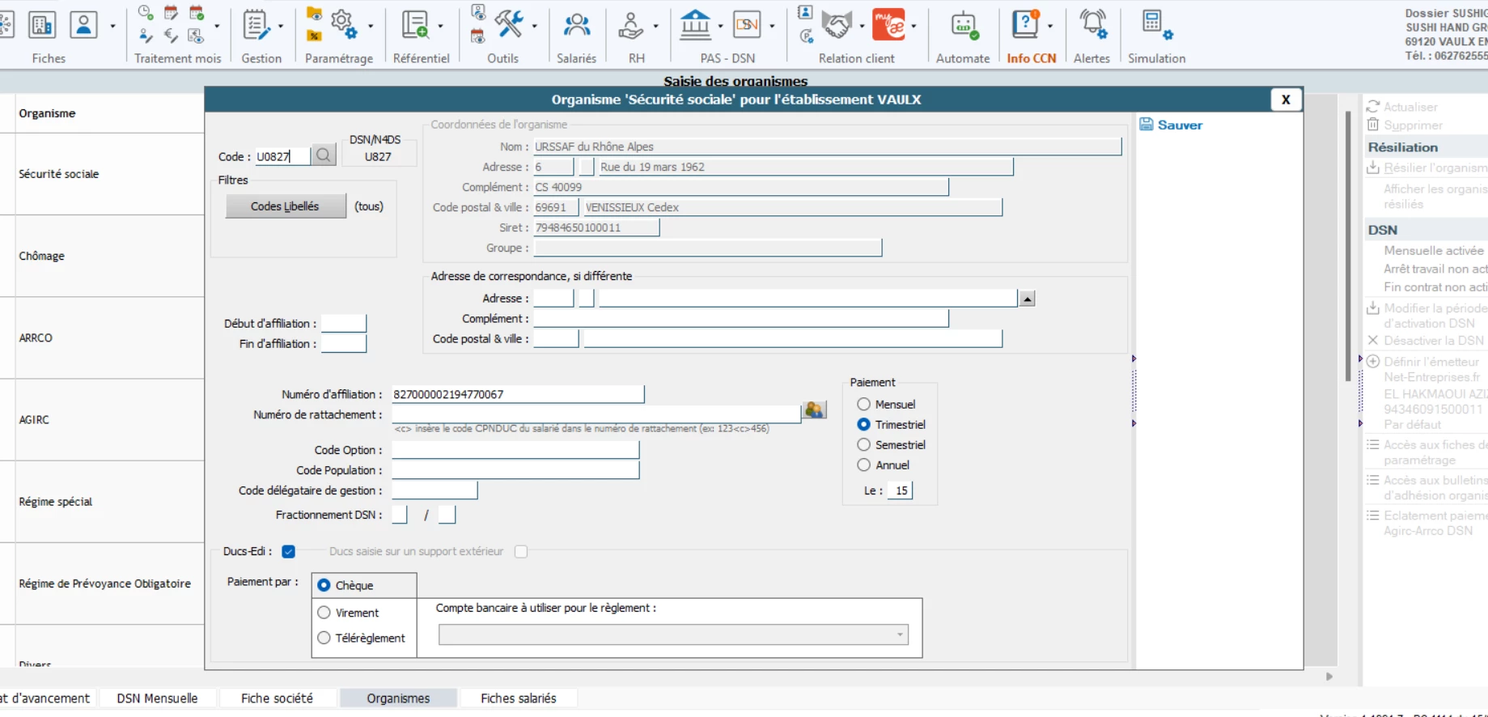Click the icon beside Numéro de rattachement
Image resolution: width=1488 pixels, height=717 pixels.
tap(814, 411)
